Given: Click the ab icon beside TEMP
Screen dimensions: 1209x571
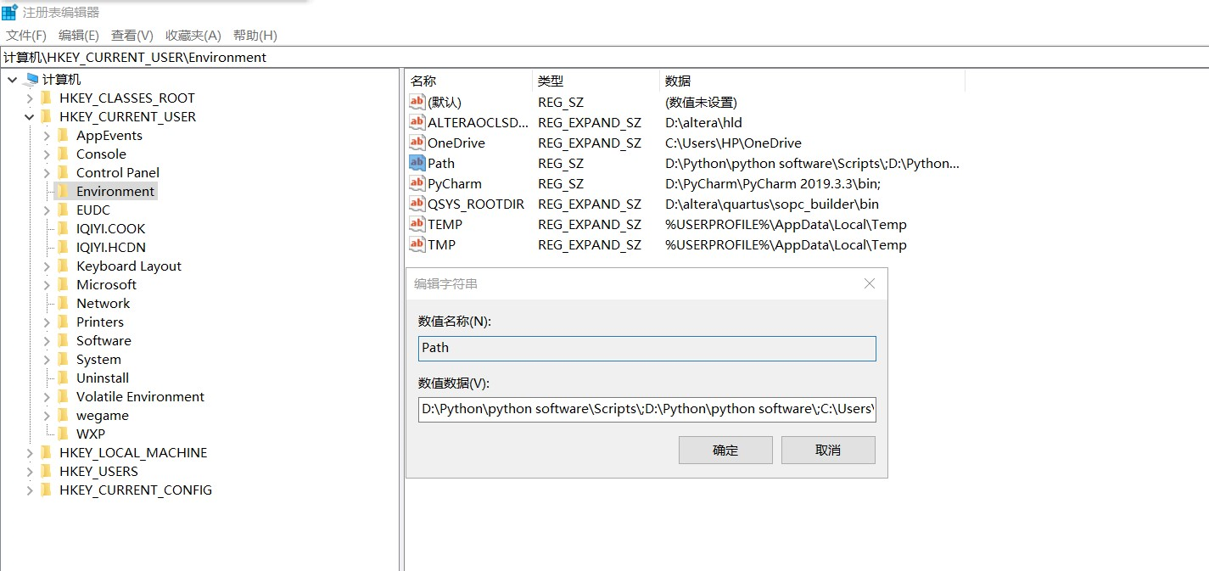Looking at the screenshot, I should (x=417, y=224).
